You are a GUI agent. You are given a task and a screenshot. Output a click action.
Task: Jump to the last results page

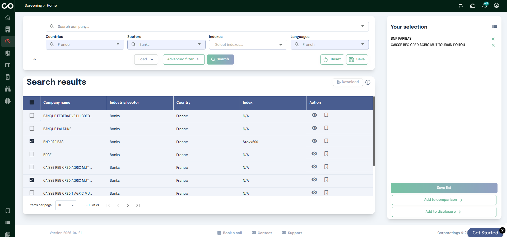pos(138,205)
